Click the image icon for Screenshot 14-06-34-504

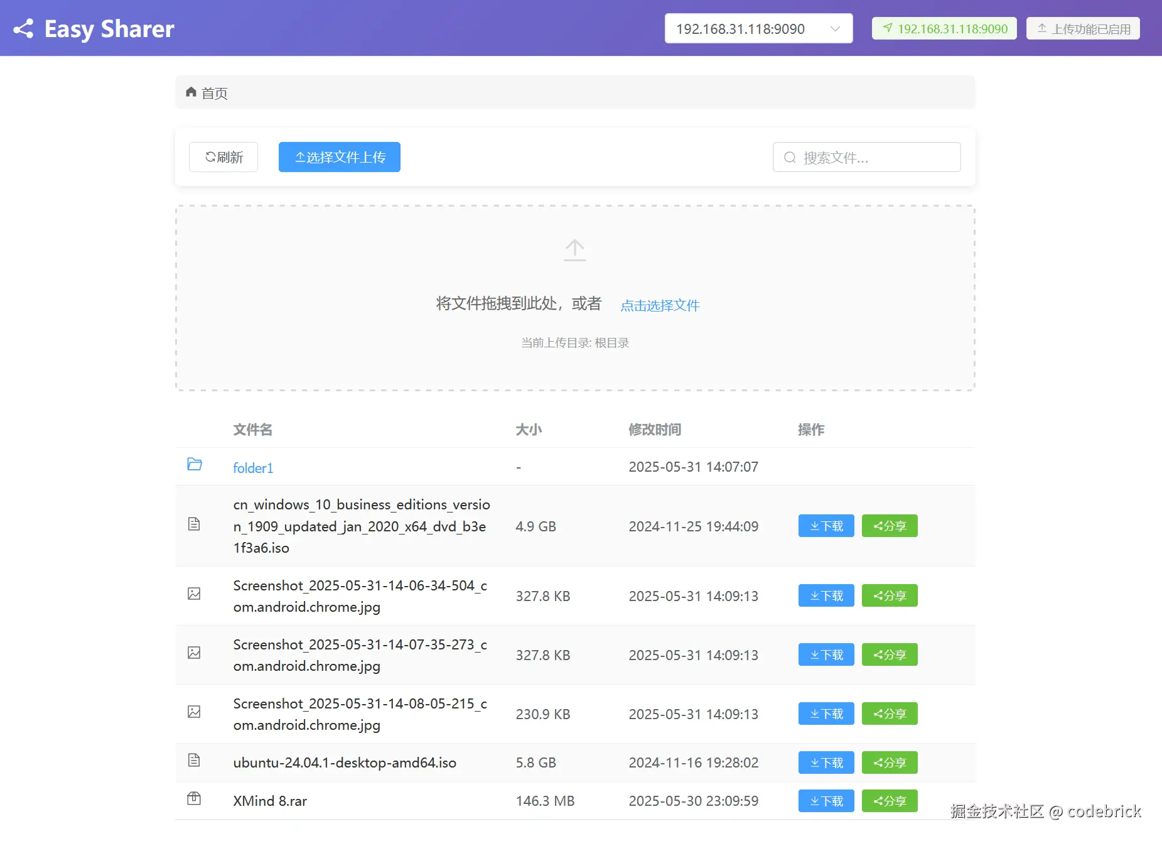pyautogui.click(x=194, y=594)
